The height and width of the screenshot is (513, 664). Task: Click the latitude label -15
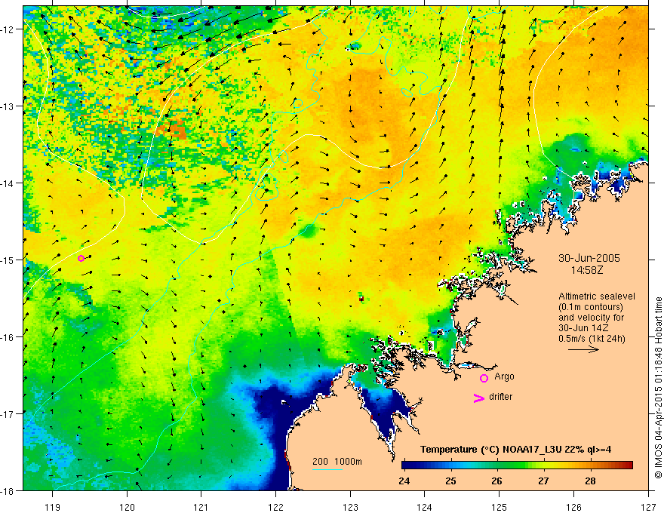(x=9, y=260)
